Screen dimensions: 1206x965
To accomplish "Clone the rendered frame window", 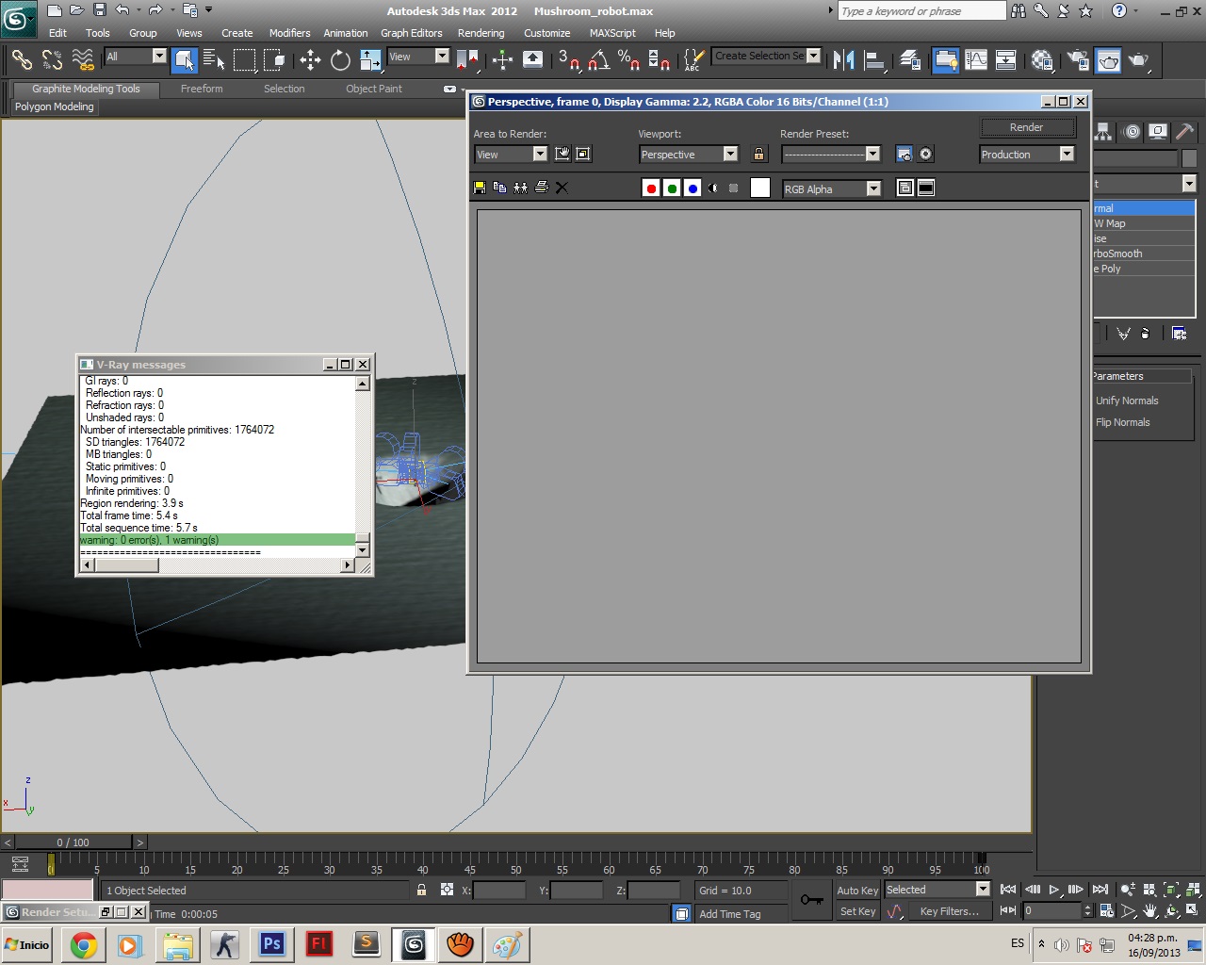I will [520, 188].
